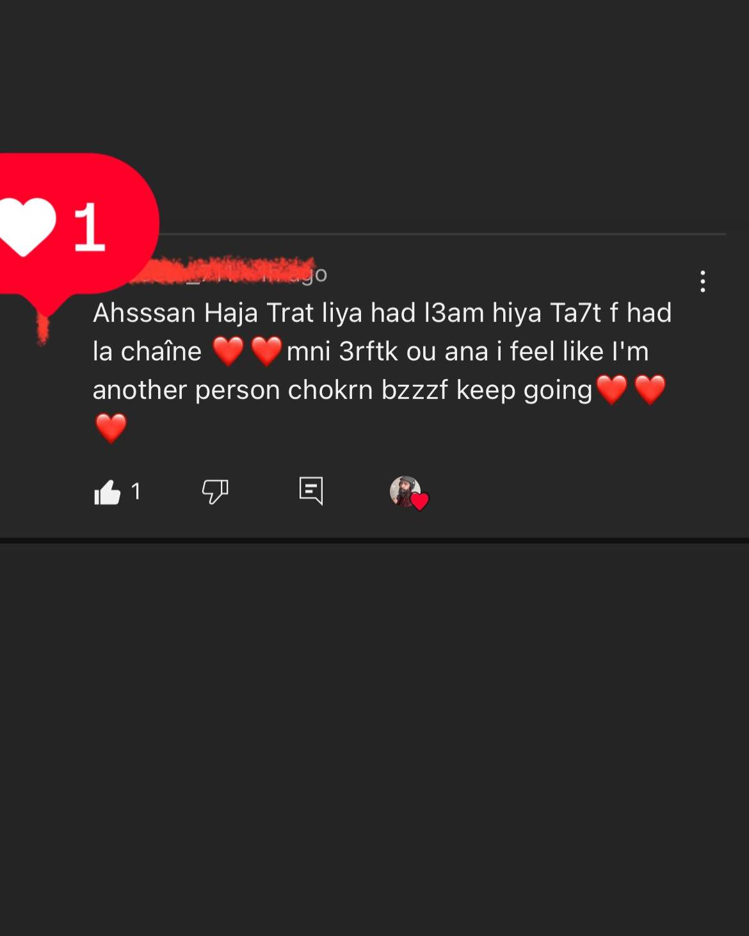This screenshot has width=749, height=936.
Task: Like the comment with thumbs-up icon
Action: tap(107, 492)
